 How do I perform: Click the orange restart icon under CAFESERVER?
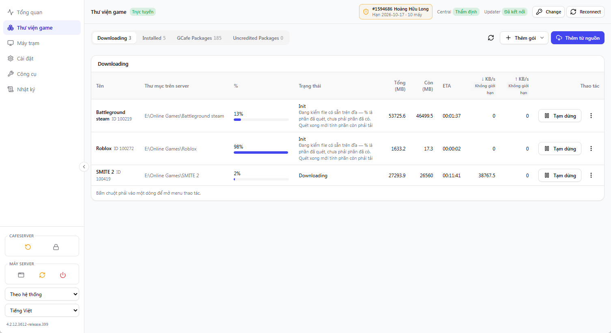pos(28,247)
